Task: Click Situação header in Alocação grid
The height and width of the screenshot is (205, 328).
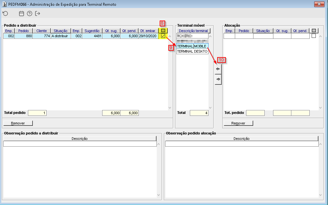Action: click(x=263, y=31)
